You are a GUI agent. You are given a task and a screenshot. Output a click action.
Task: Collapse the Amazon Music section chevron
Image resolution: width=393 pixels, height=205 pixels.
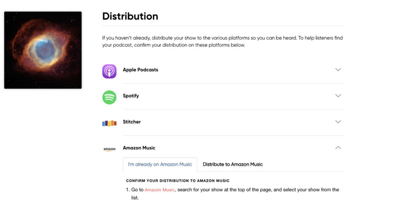click(338, 148)
